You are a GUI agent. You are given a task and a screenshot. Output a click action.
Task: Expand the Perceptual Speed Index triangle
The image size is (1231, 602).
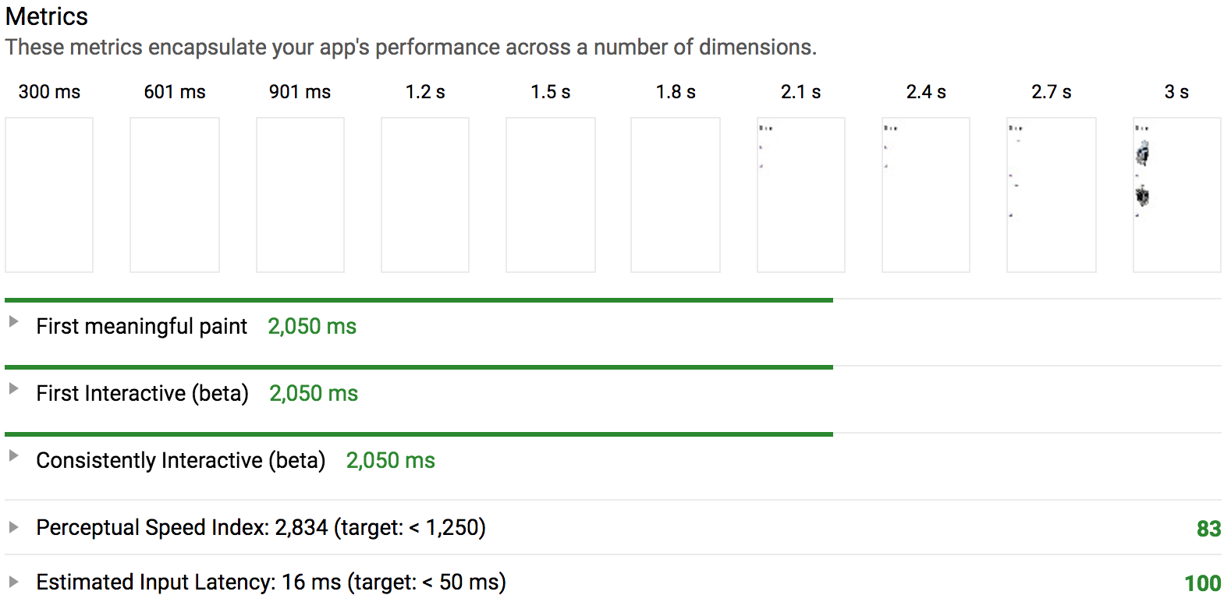click(13, 527)
